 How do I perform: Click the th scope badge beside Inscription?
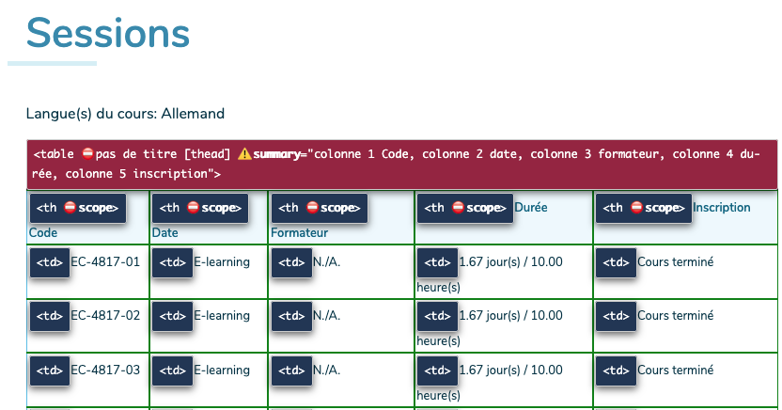(644, 208)
